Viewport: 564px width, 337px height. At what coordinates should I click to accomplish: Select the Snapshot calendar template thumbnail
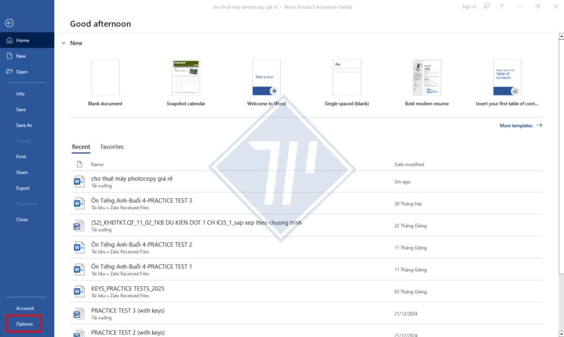pos(186,78)
